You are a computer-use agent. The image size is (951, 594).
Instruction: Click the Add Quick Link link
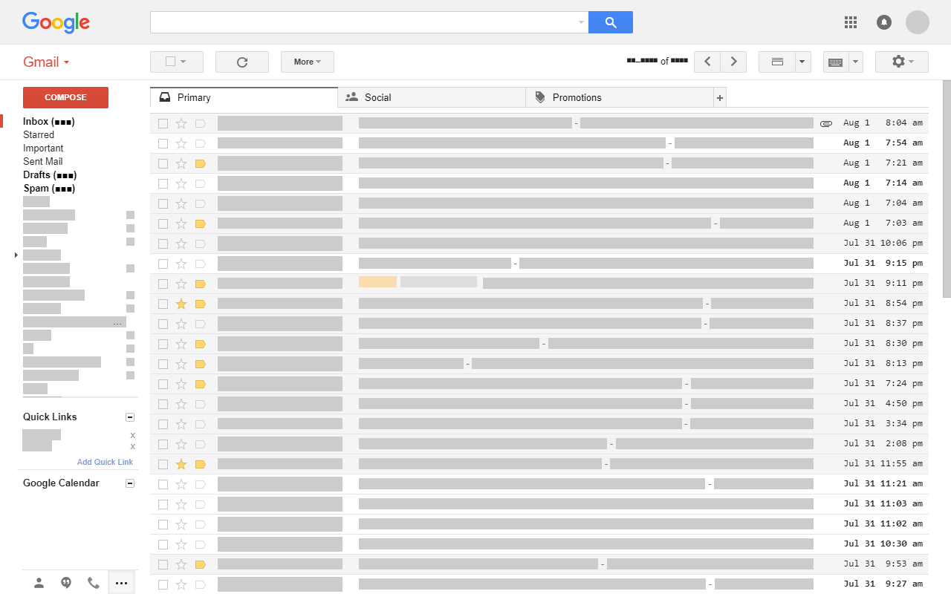coord(105,461)
